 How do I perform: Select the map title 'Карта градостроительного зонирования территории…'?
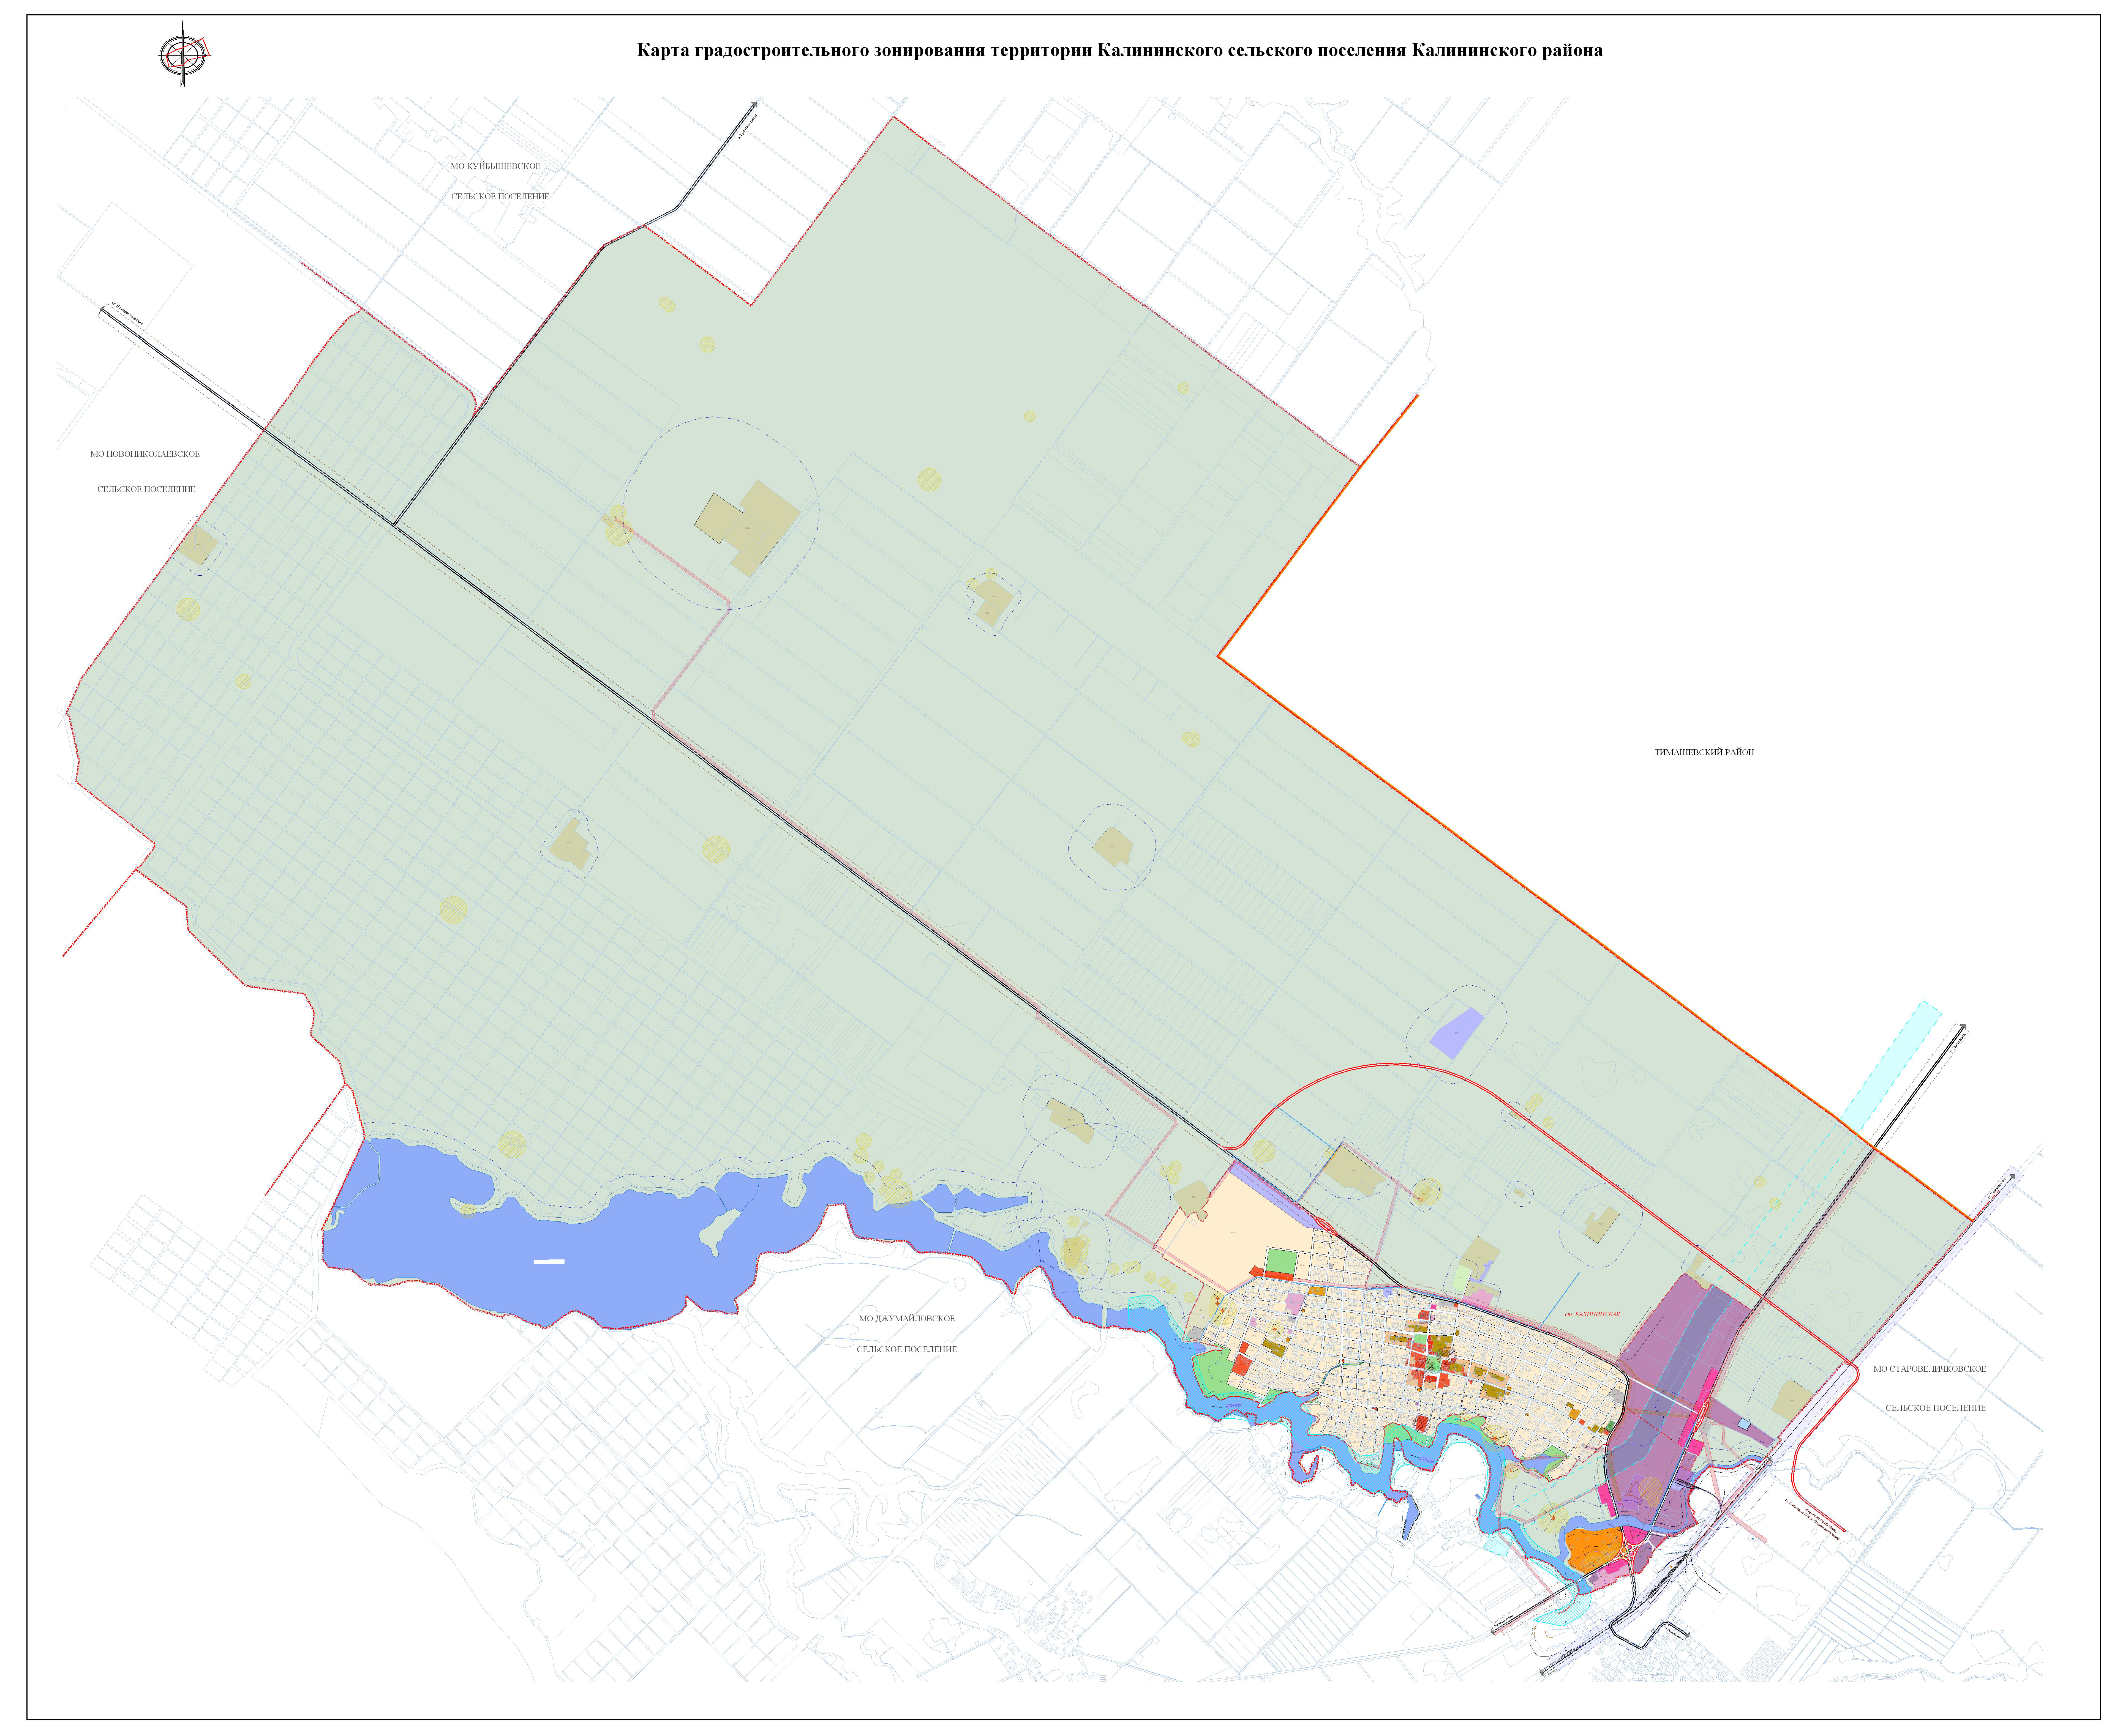(1119, 50)
